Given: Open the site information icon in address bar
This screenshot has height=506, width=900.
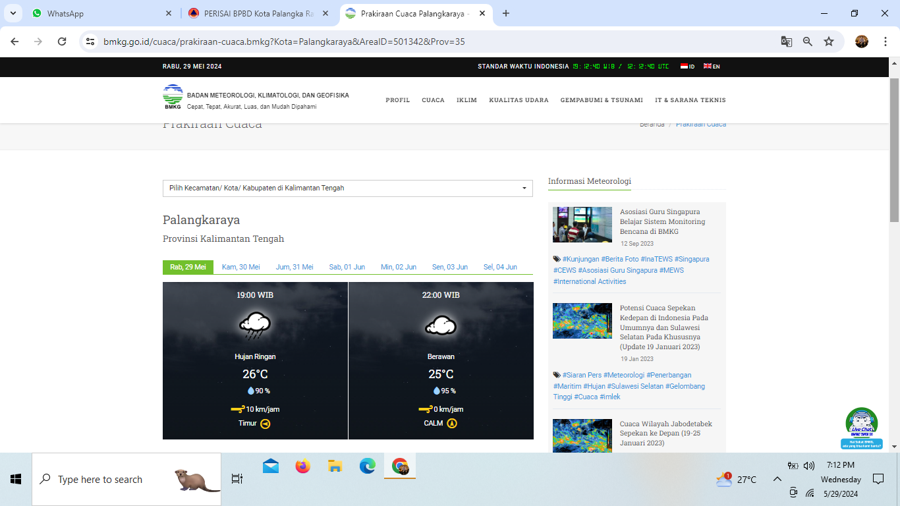Looking at the screenshot, I should point(91,42).
